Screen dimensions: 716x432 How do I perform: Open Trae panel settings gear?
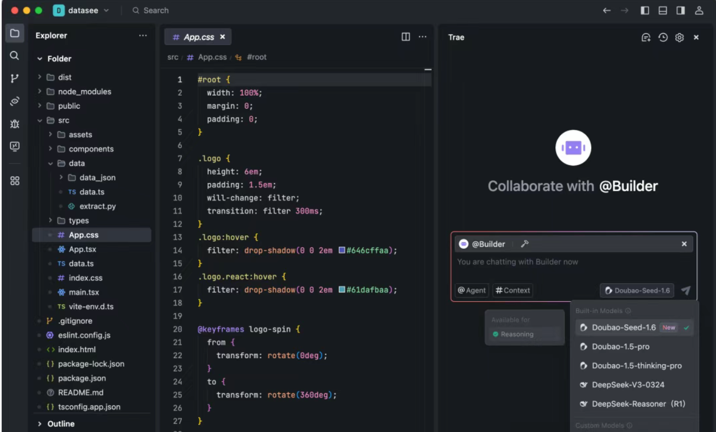tap(679, 37)
